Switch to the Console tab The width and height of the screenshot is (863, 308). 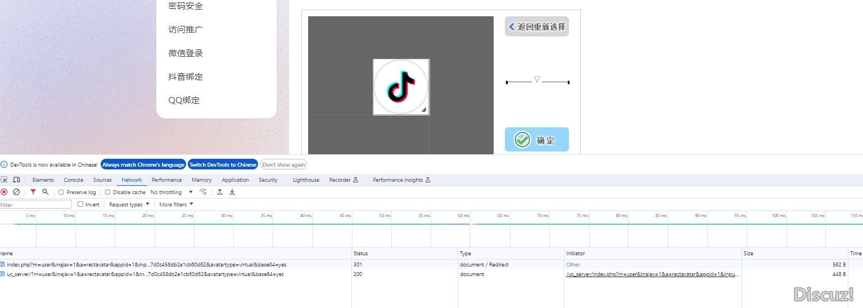coord(73,180)
